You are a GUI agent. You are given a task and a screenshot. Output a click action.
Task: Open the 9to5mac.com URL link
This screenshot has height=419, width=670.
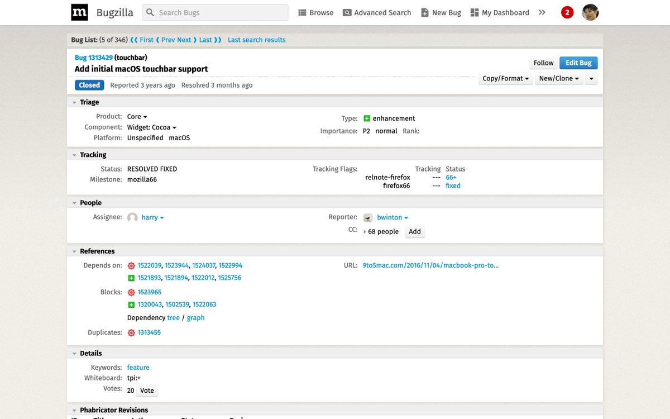[x=430, y=265]
